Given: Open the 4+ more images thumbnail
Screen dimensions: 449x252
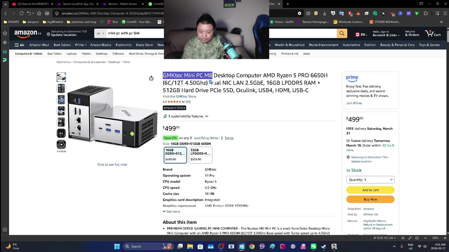Looking at the screenshot, I should pyautogui.click(x=61, y=133).
